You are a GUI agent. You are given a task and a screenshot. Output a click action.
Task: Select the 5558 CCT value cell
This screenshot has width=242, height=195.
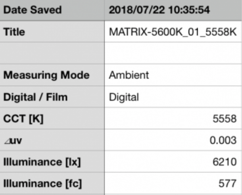[173, 119]
